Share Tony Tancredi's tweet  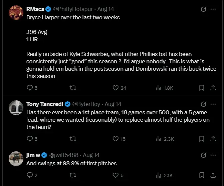pos(213,139)
